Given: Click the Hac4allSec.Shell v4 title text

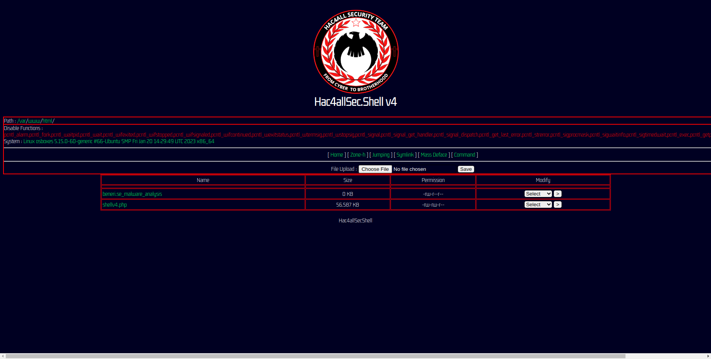Looking at the screenshot, I should click(355, 102).
